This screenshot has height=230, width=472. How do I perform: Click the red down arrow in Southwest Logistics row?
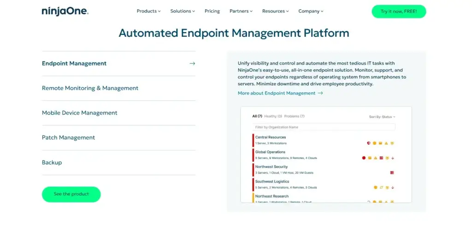tap(393, 188)
